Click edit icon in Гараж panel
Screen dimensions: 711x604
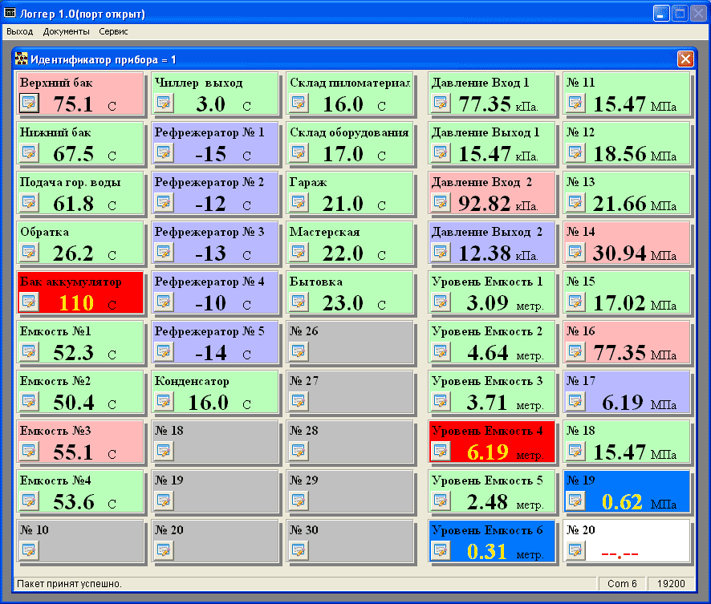299,201
